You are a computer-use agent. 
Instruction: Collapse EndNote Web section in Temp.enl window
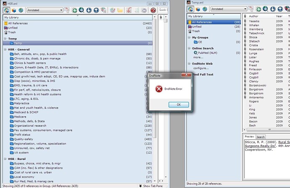click(189, 64)
